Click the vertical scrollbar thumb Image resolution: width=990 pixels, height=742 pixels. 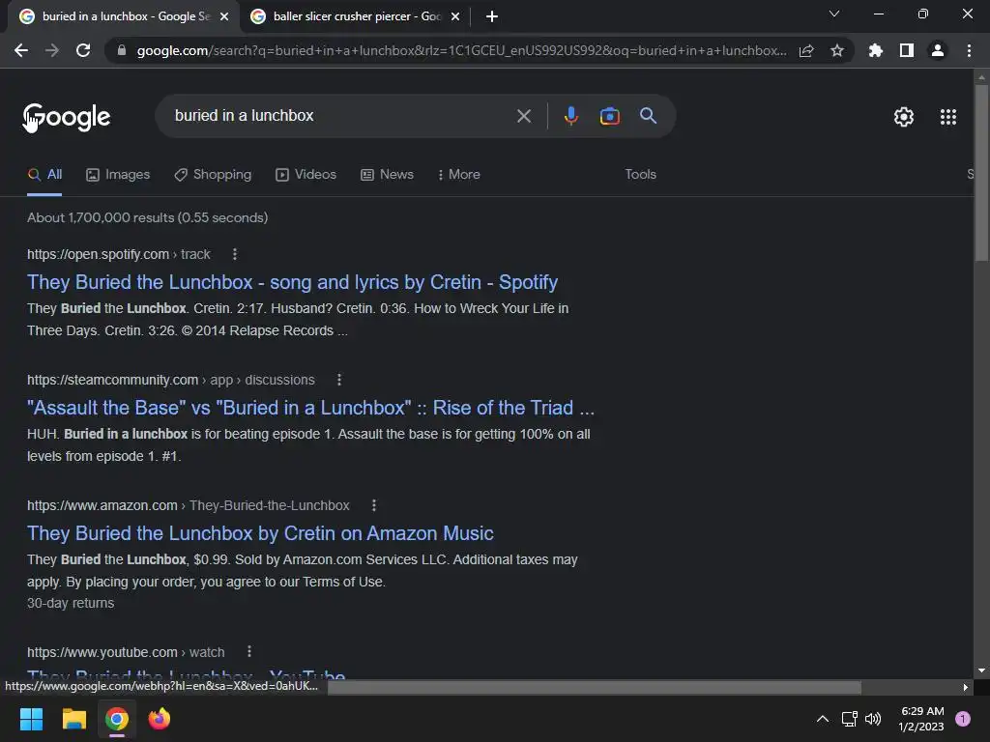(x=981, y=172)
